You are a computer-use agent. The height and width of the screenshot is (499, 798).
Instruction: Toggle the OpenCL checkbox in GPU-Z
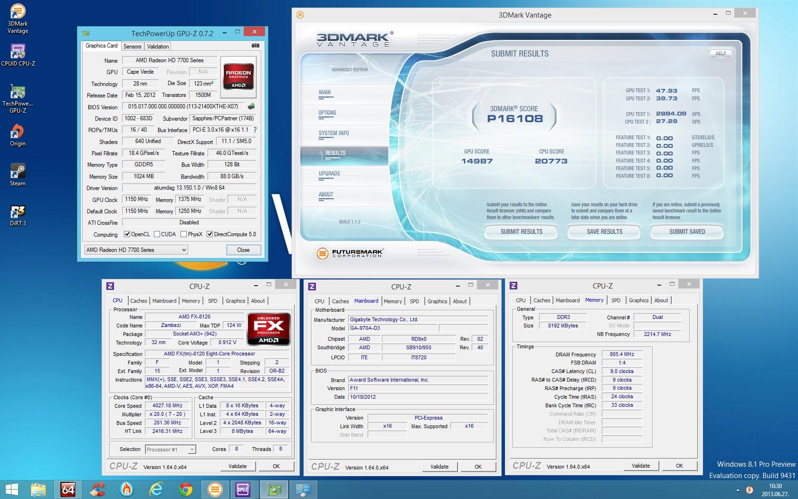click(127, 234)
